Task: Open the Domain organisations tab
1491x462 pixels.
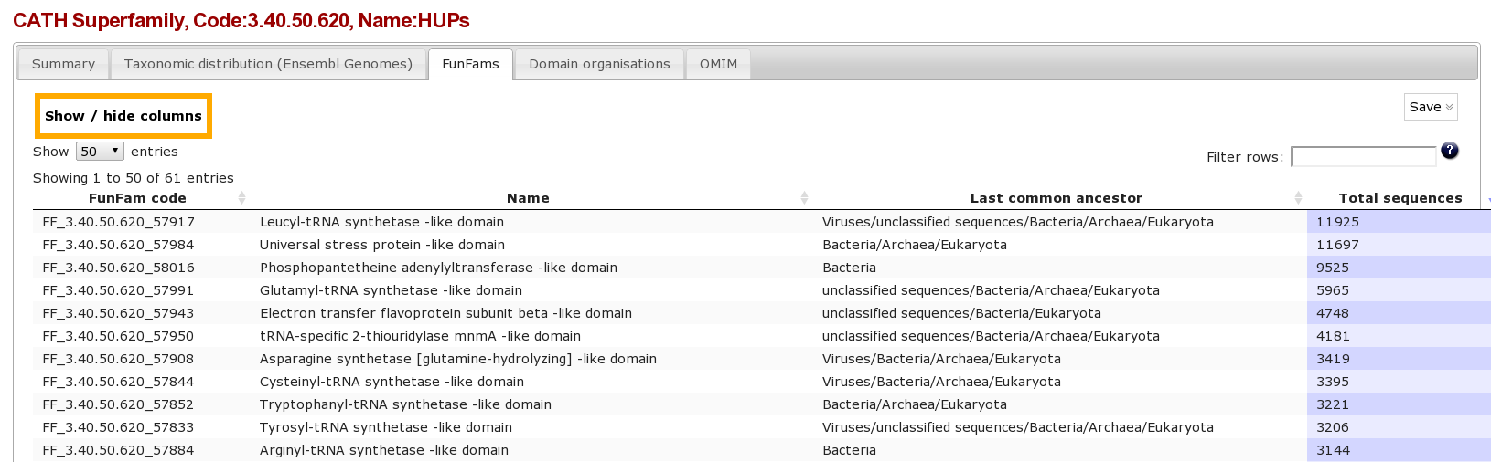Action: click(599, 64)
